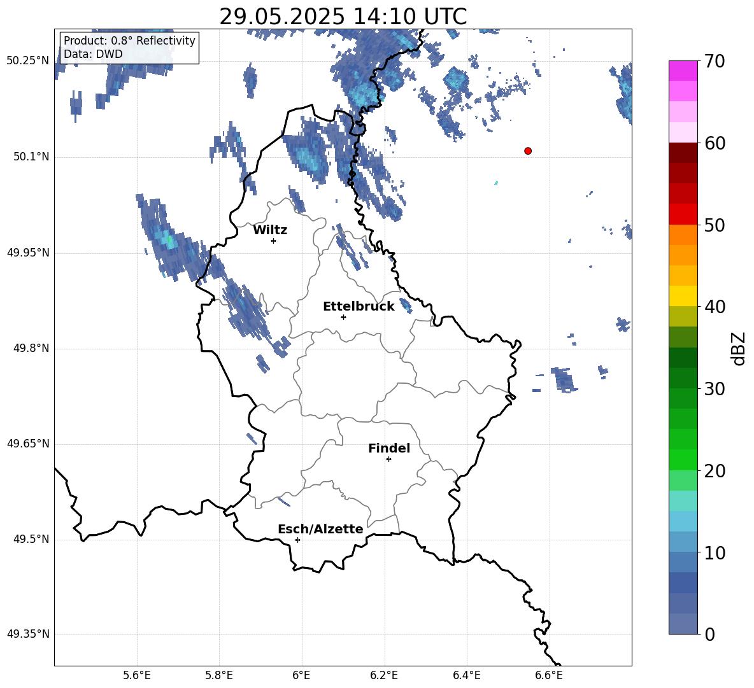Click the 49.5°N latitude label
The width and height of the screenshot is (754, 688).
pyautogui.click(x=31, y=539)
